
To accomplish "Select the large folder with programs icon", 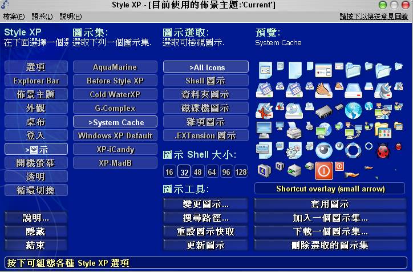I will [x=383, y=130].
